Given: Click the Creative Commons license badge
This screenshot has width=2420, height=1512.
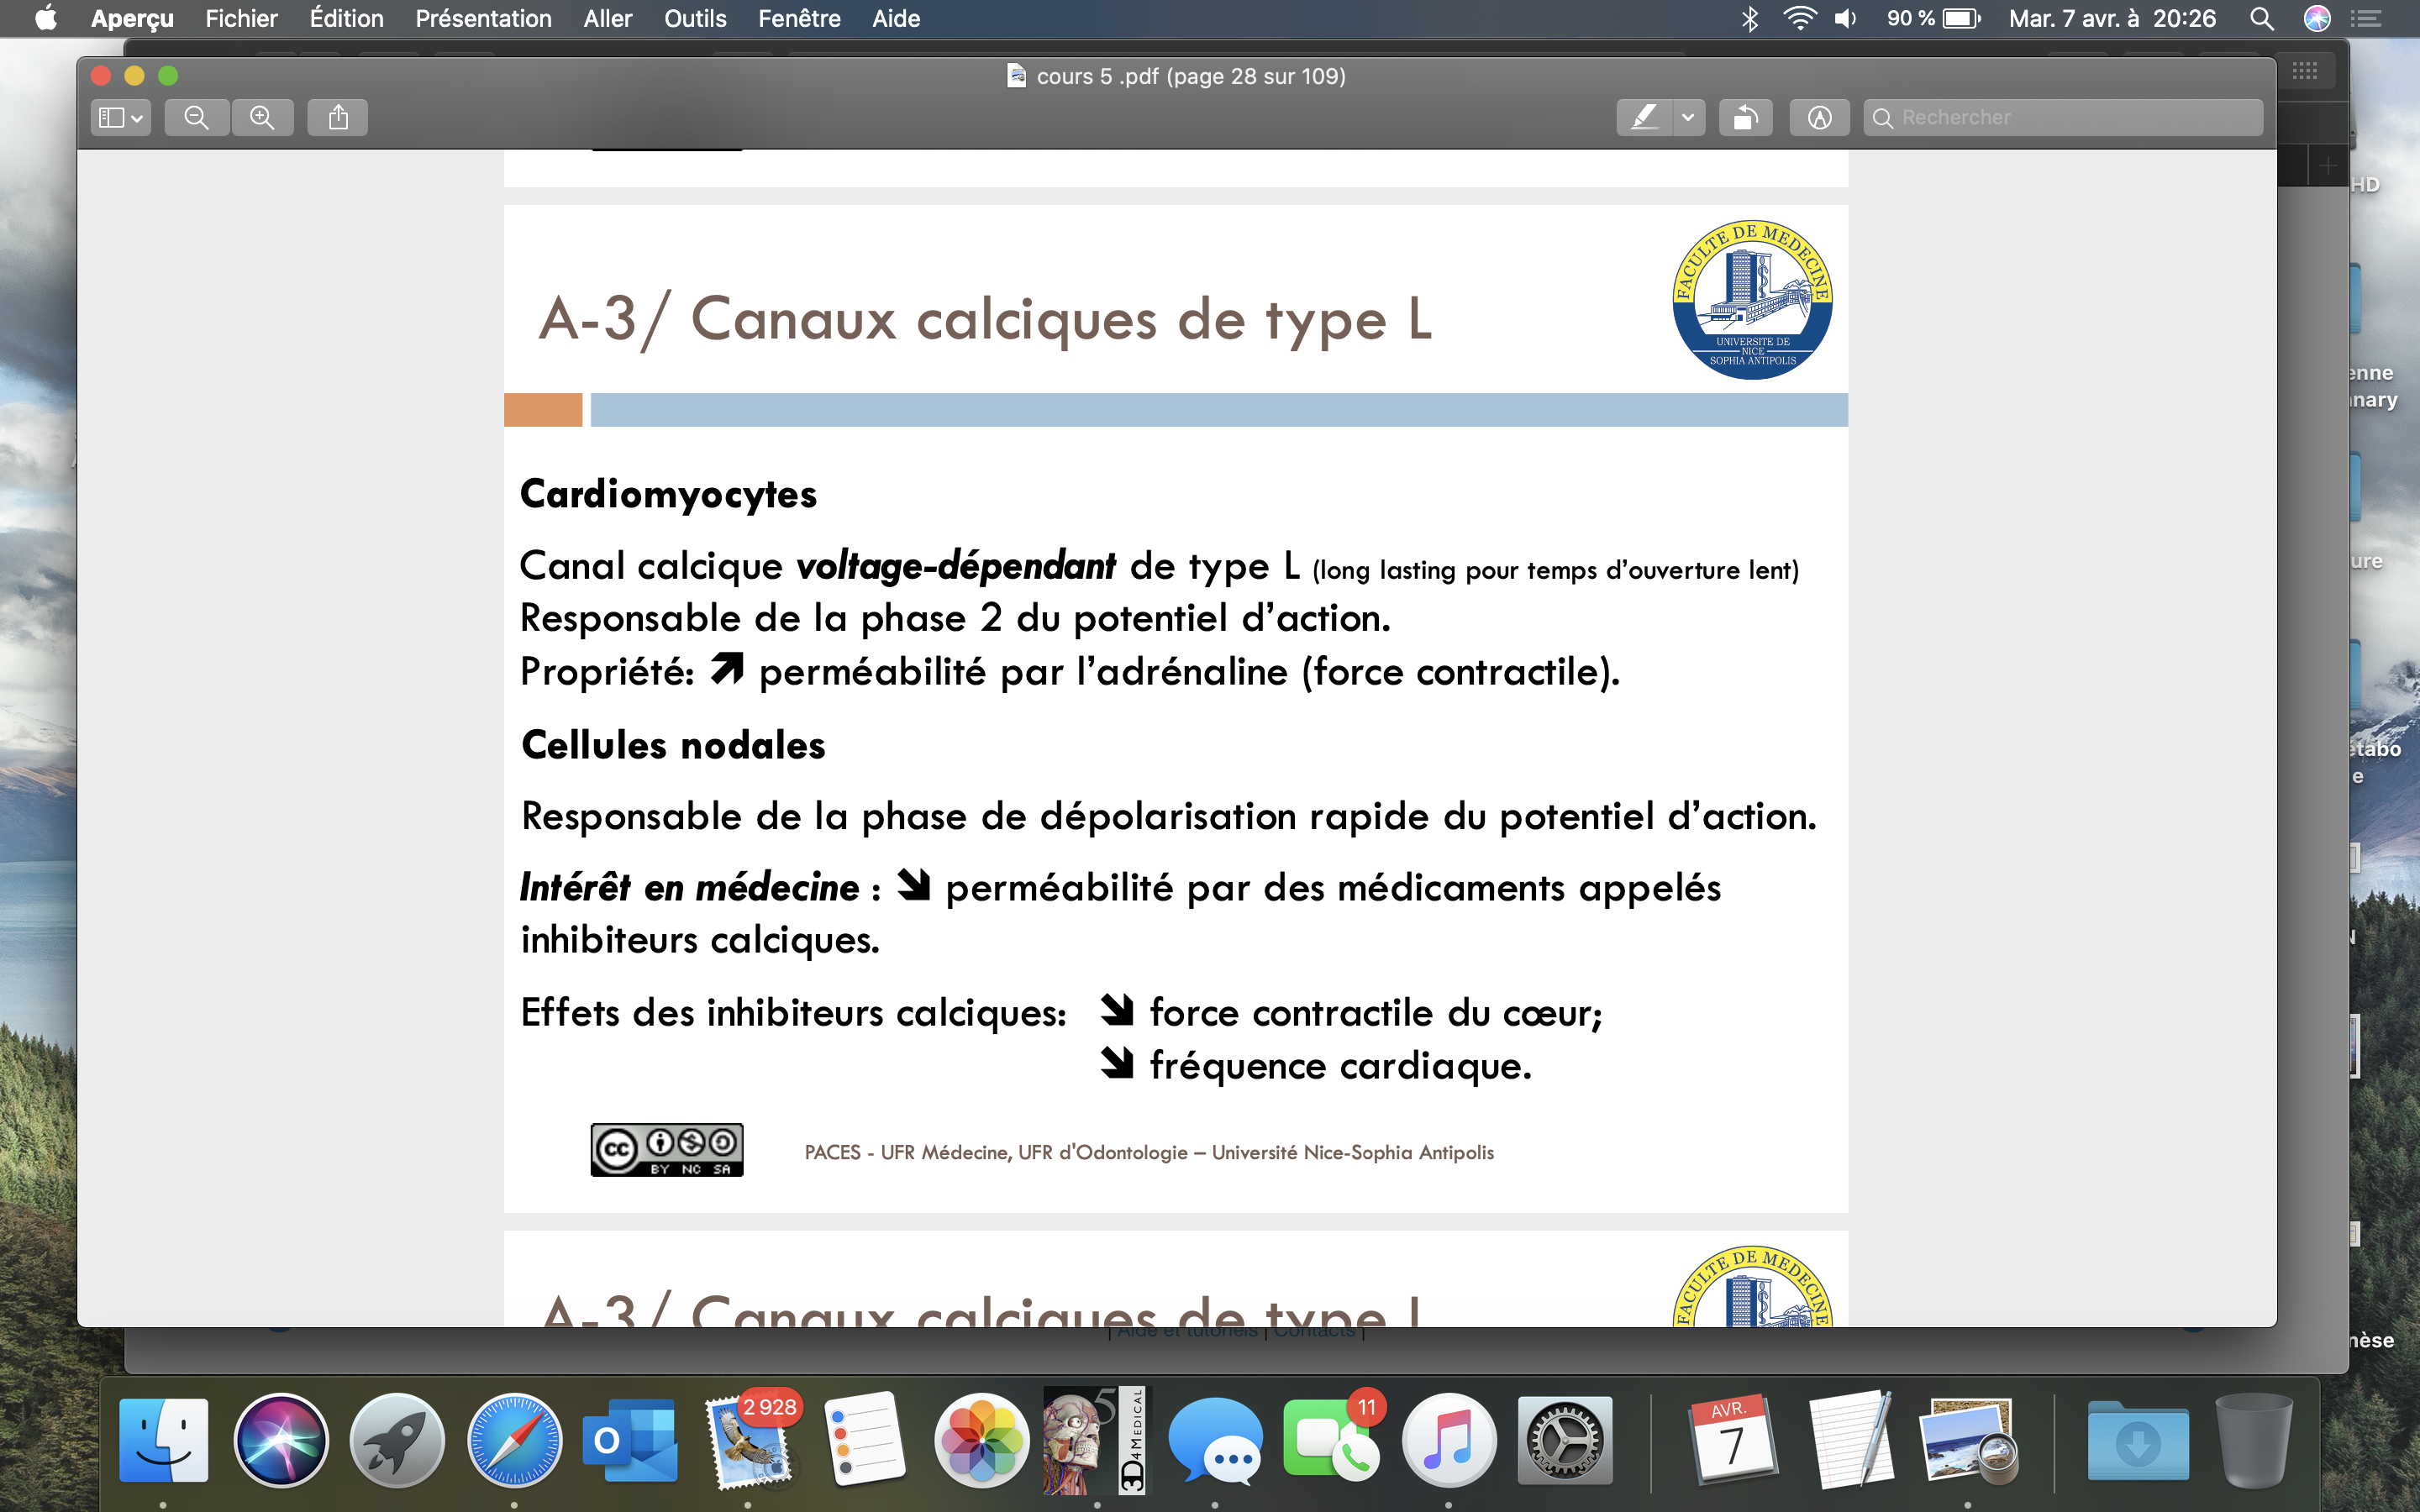Looking at the screenshot, I should [x=666, y=1150].
